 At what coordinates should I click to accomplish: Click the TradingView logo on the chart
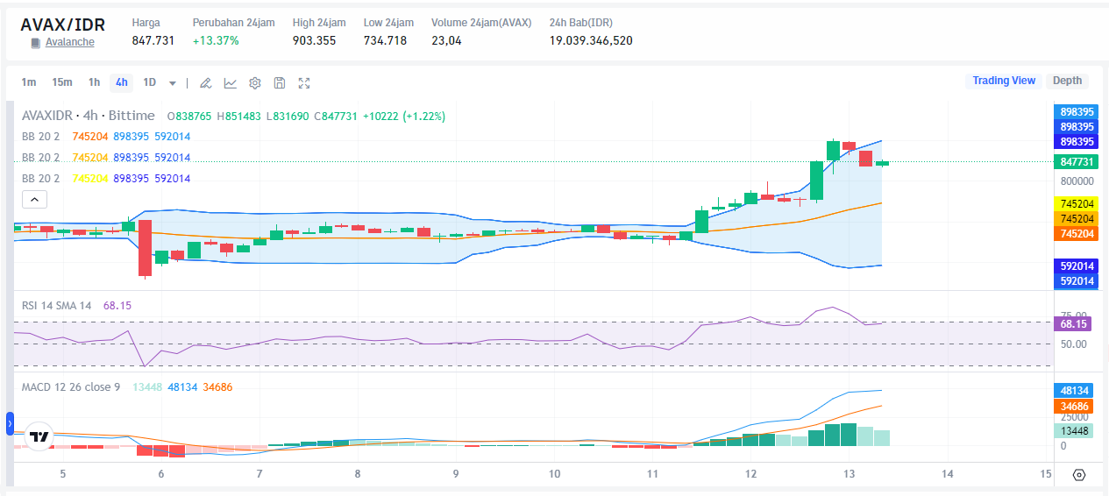(39, 436)
